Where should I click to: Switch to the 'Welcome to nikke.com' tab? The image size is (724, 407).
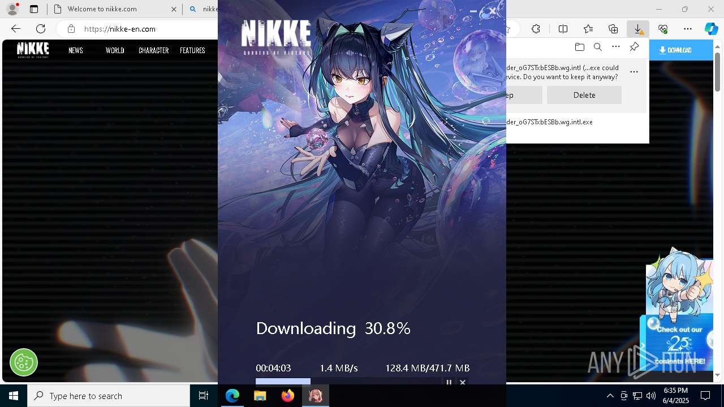tap(102, 9)
